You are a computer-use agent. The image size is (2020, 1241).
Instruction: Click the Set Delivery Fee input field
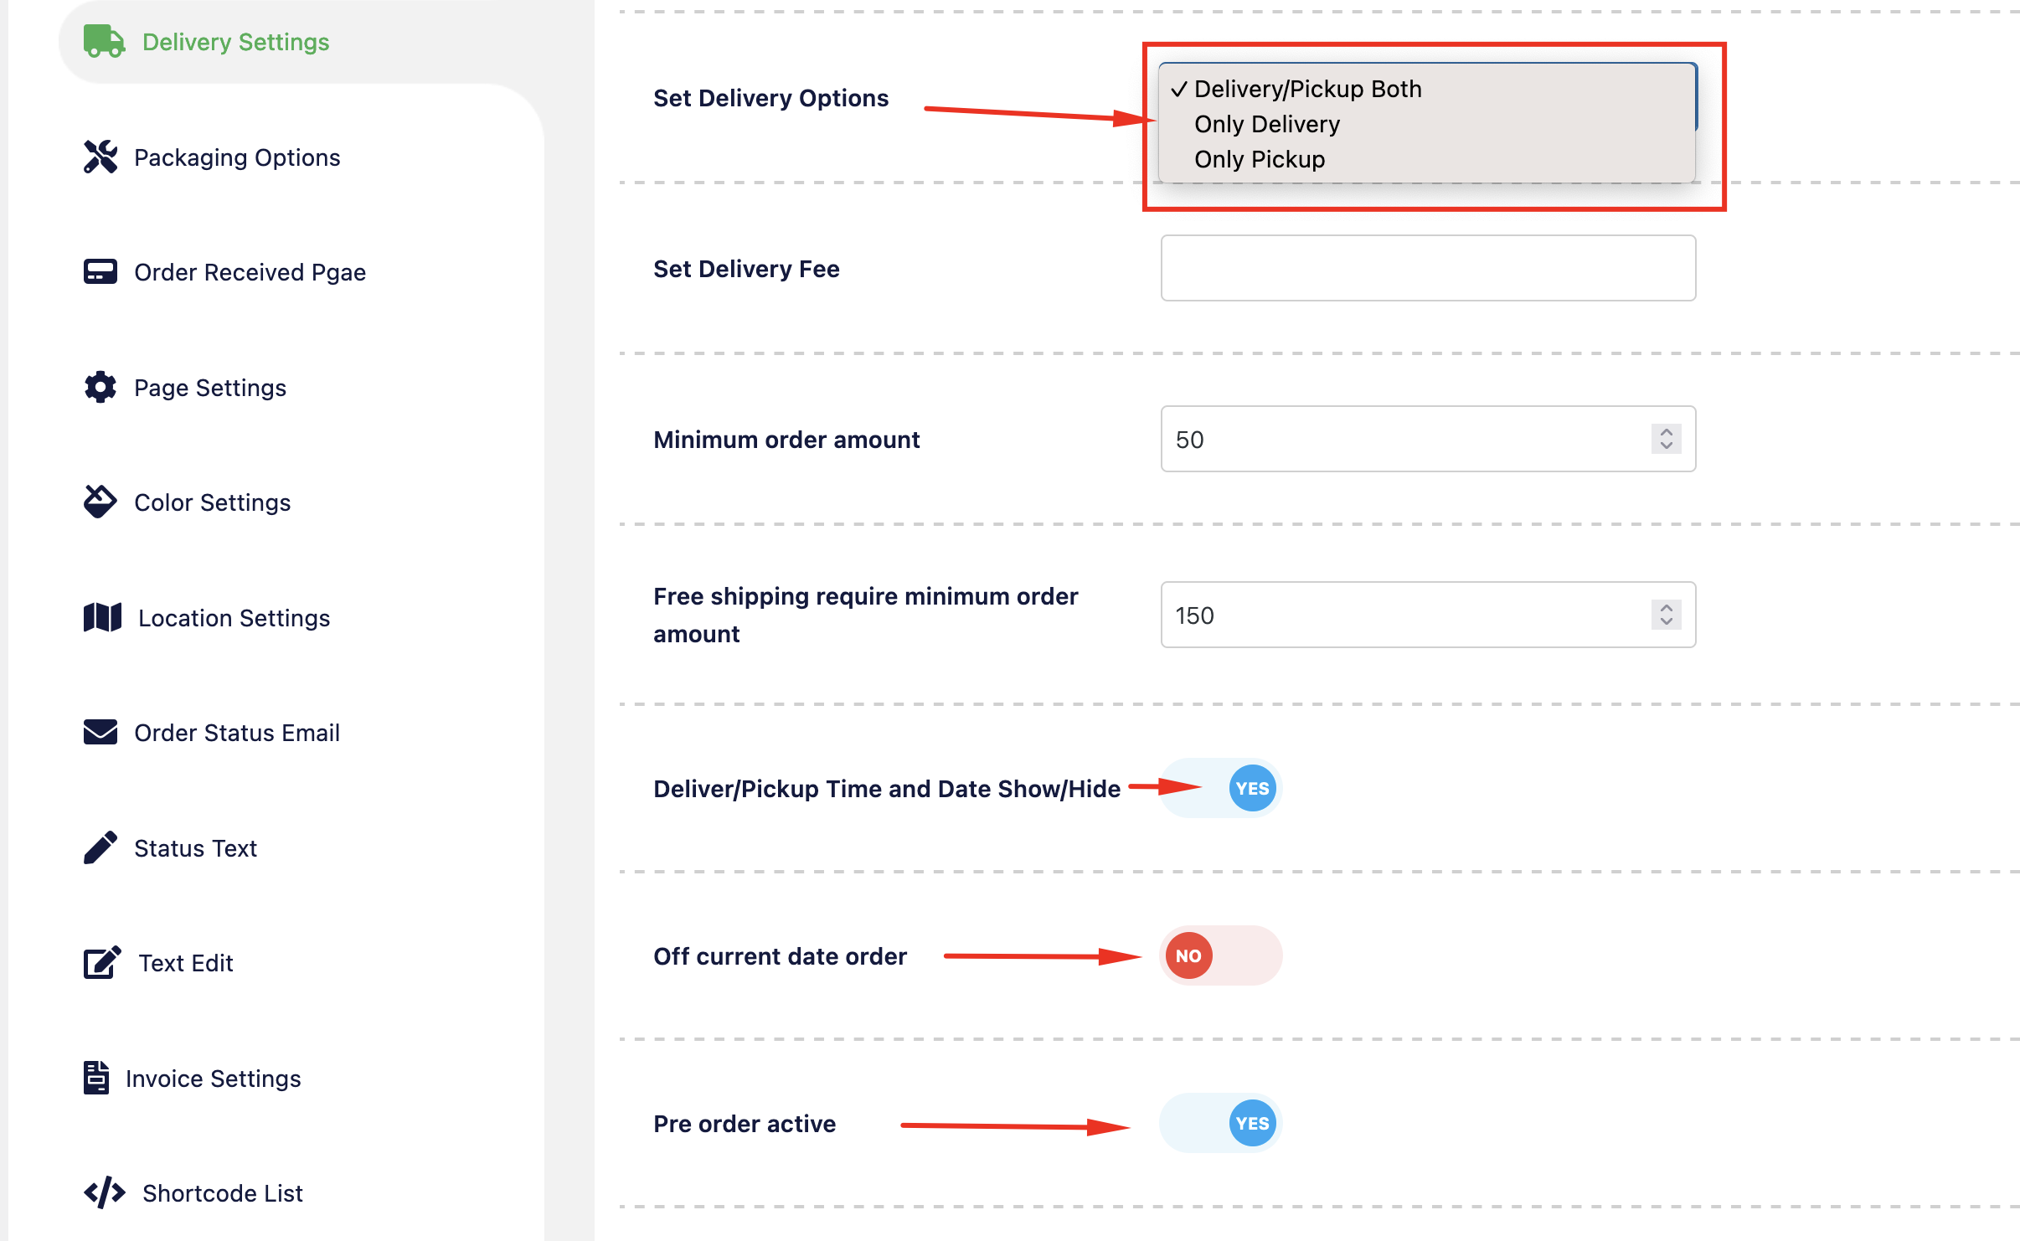click(1428, 268)
